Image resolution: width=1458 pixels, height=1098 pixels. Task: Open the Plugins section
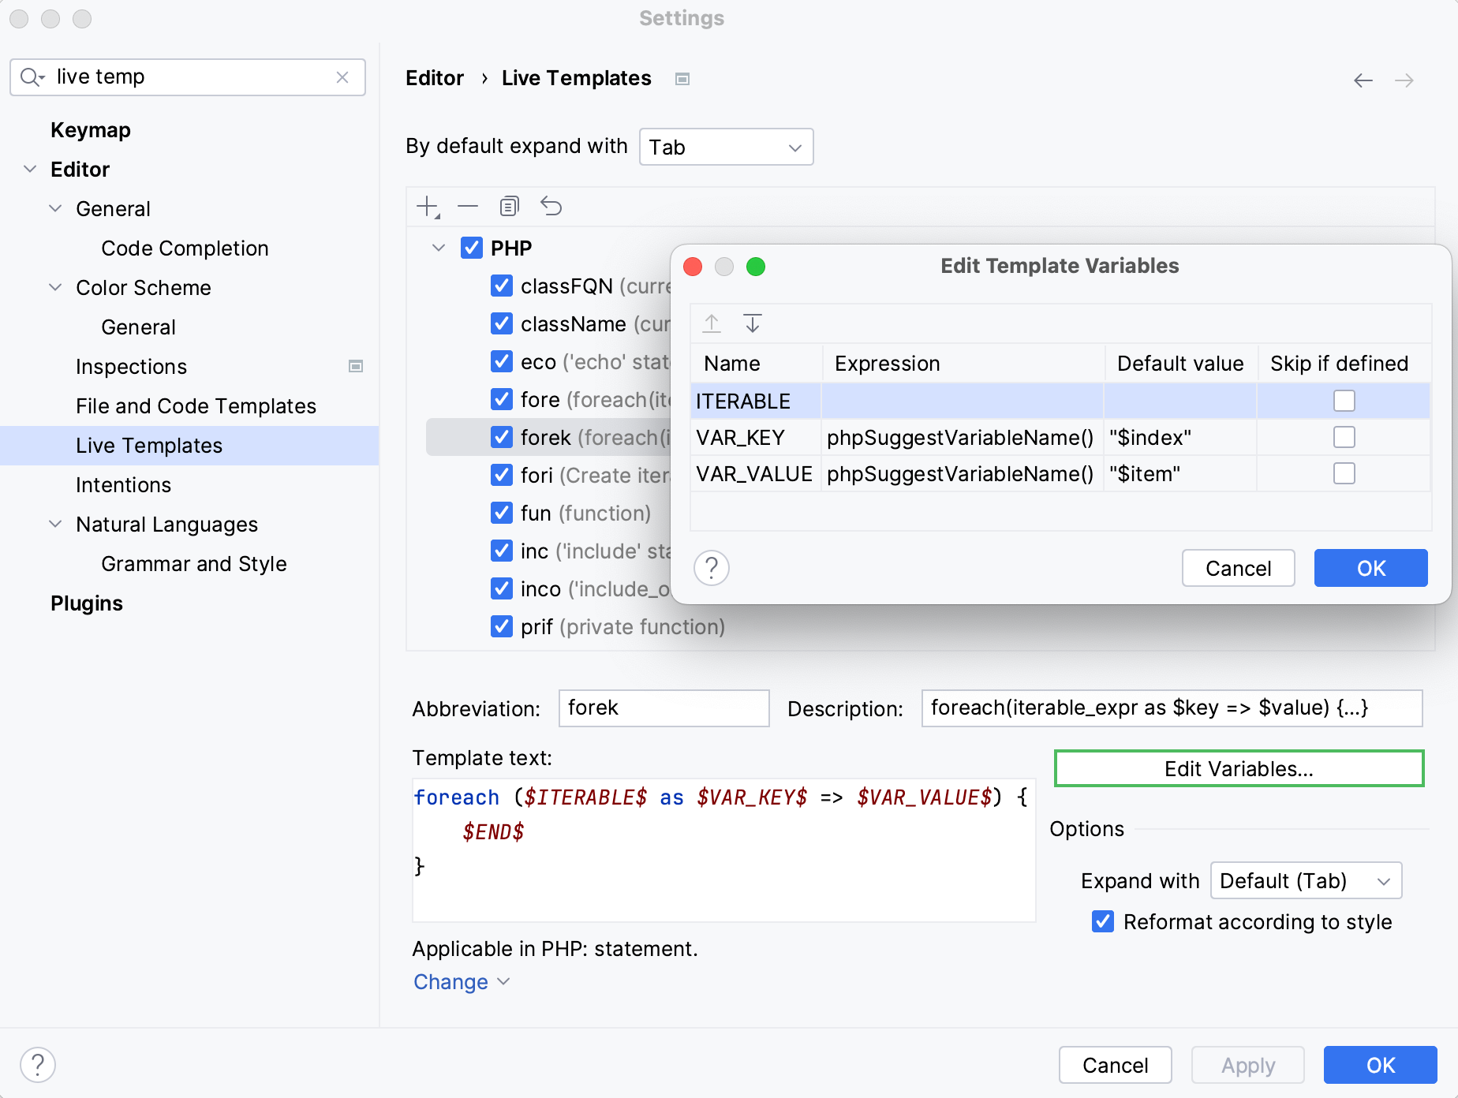click(86, 603)
